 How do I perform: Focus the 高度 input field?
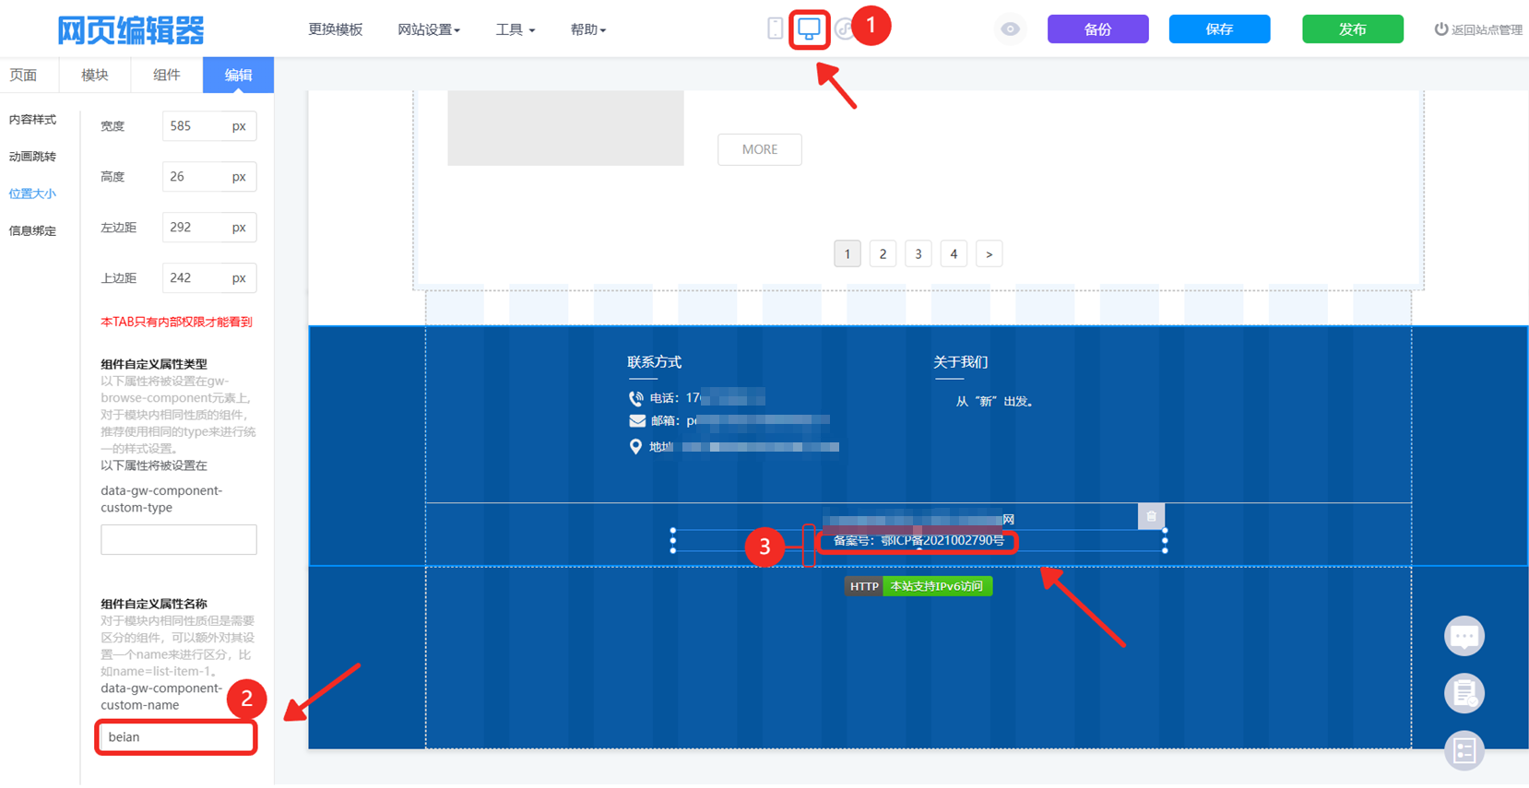click(209, 177)
